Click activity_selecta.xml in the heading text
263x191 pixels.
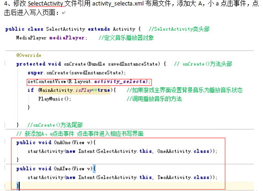point(118,4)
